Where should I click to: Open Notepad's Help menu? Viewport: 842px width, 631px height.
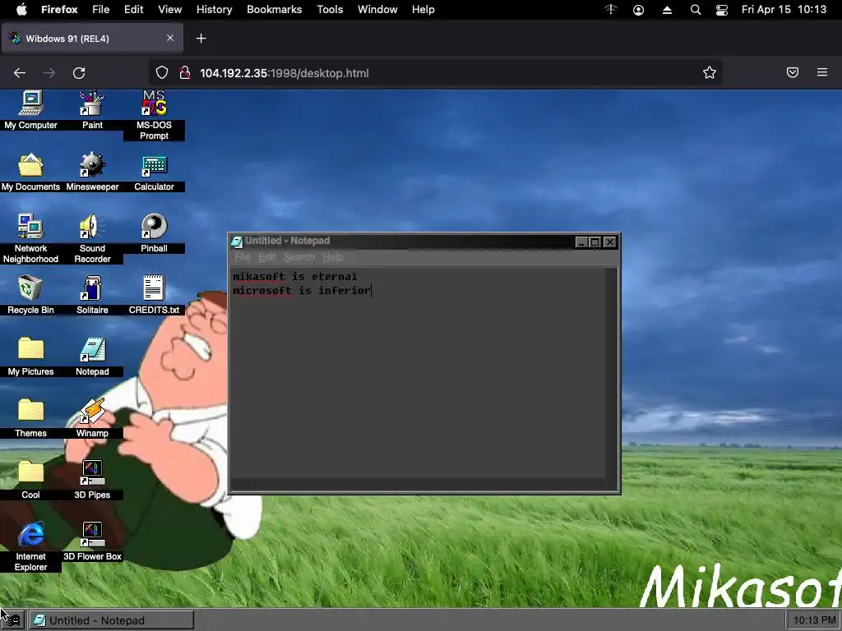click(333, 257)
